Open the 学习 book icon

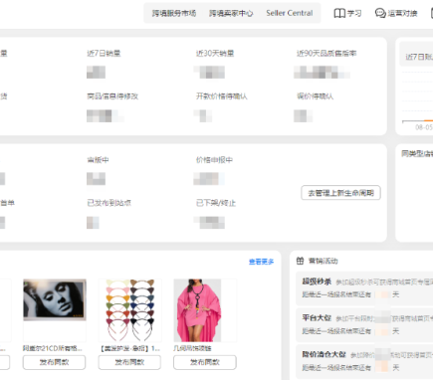point(339,13)
